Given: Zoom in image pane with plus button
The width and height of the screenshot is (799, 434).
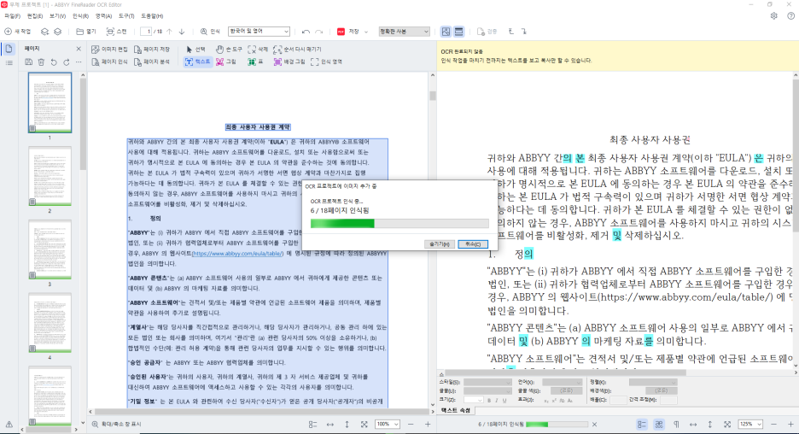Looking at the screenshot, I should pyautogui.click(x=428, y=425).
